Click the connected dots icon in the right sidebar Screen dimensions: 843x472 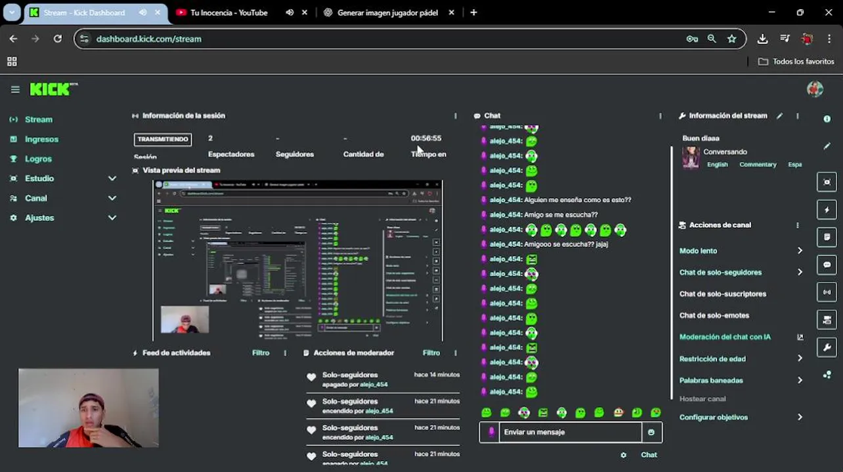827,375
